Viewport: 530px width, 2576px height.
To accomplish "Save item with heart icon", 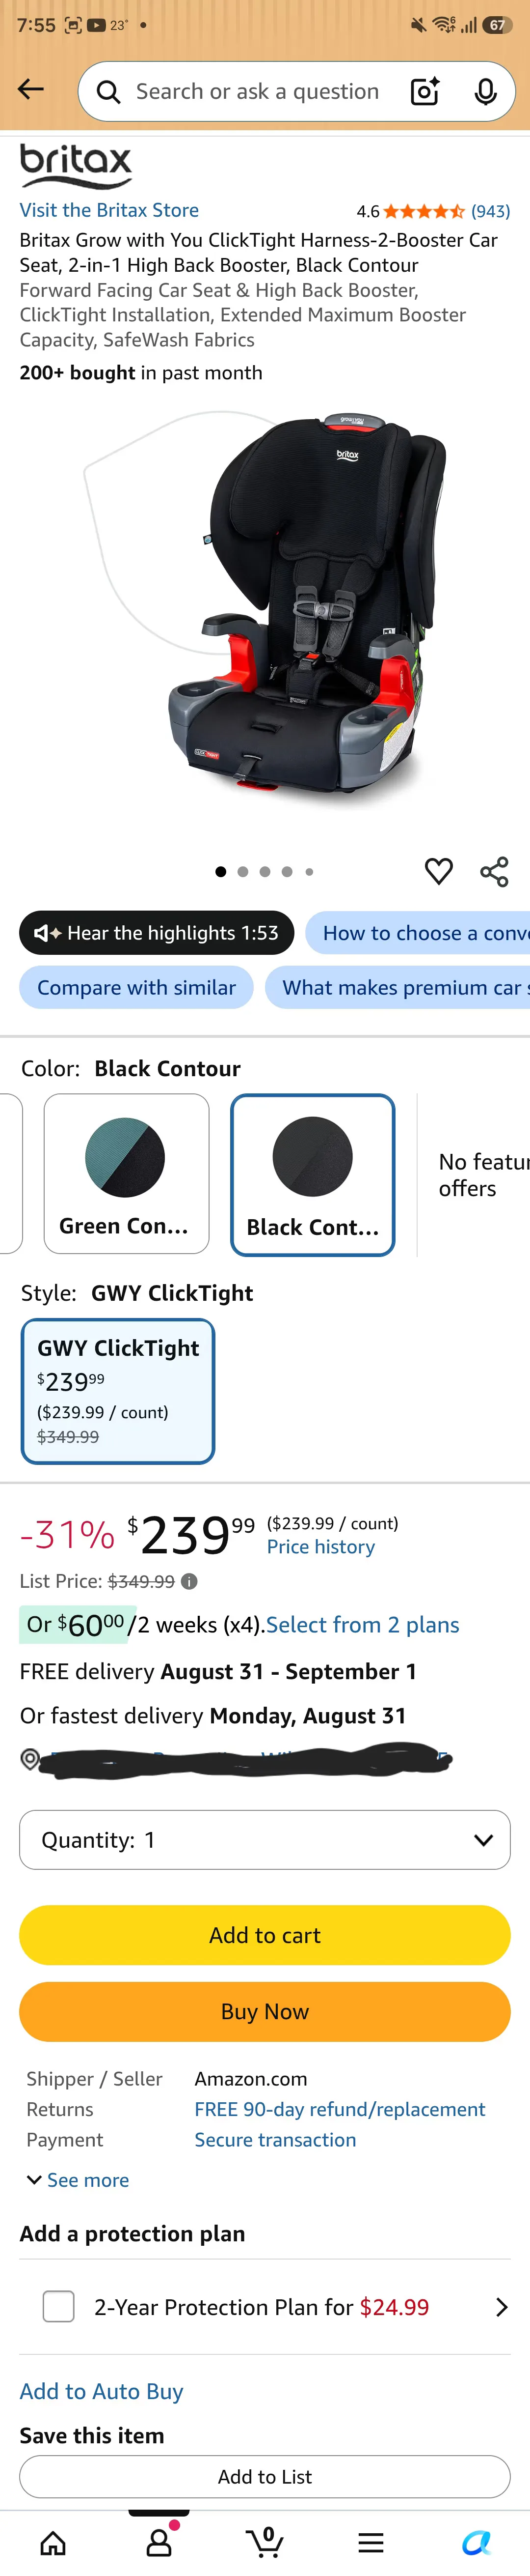I will 438,871.
